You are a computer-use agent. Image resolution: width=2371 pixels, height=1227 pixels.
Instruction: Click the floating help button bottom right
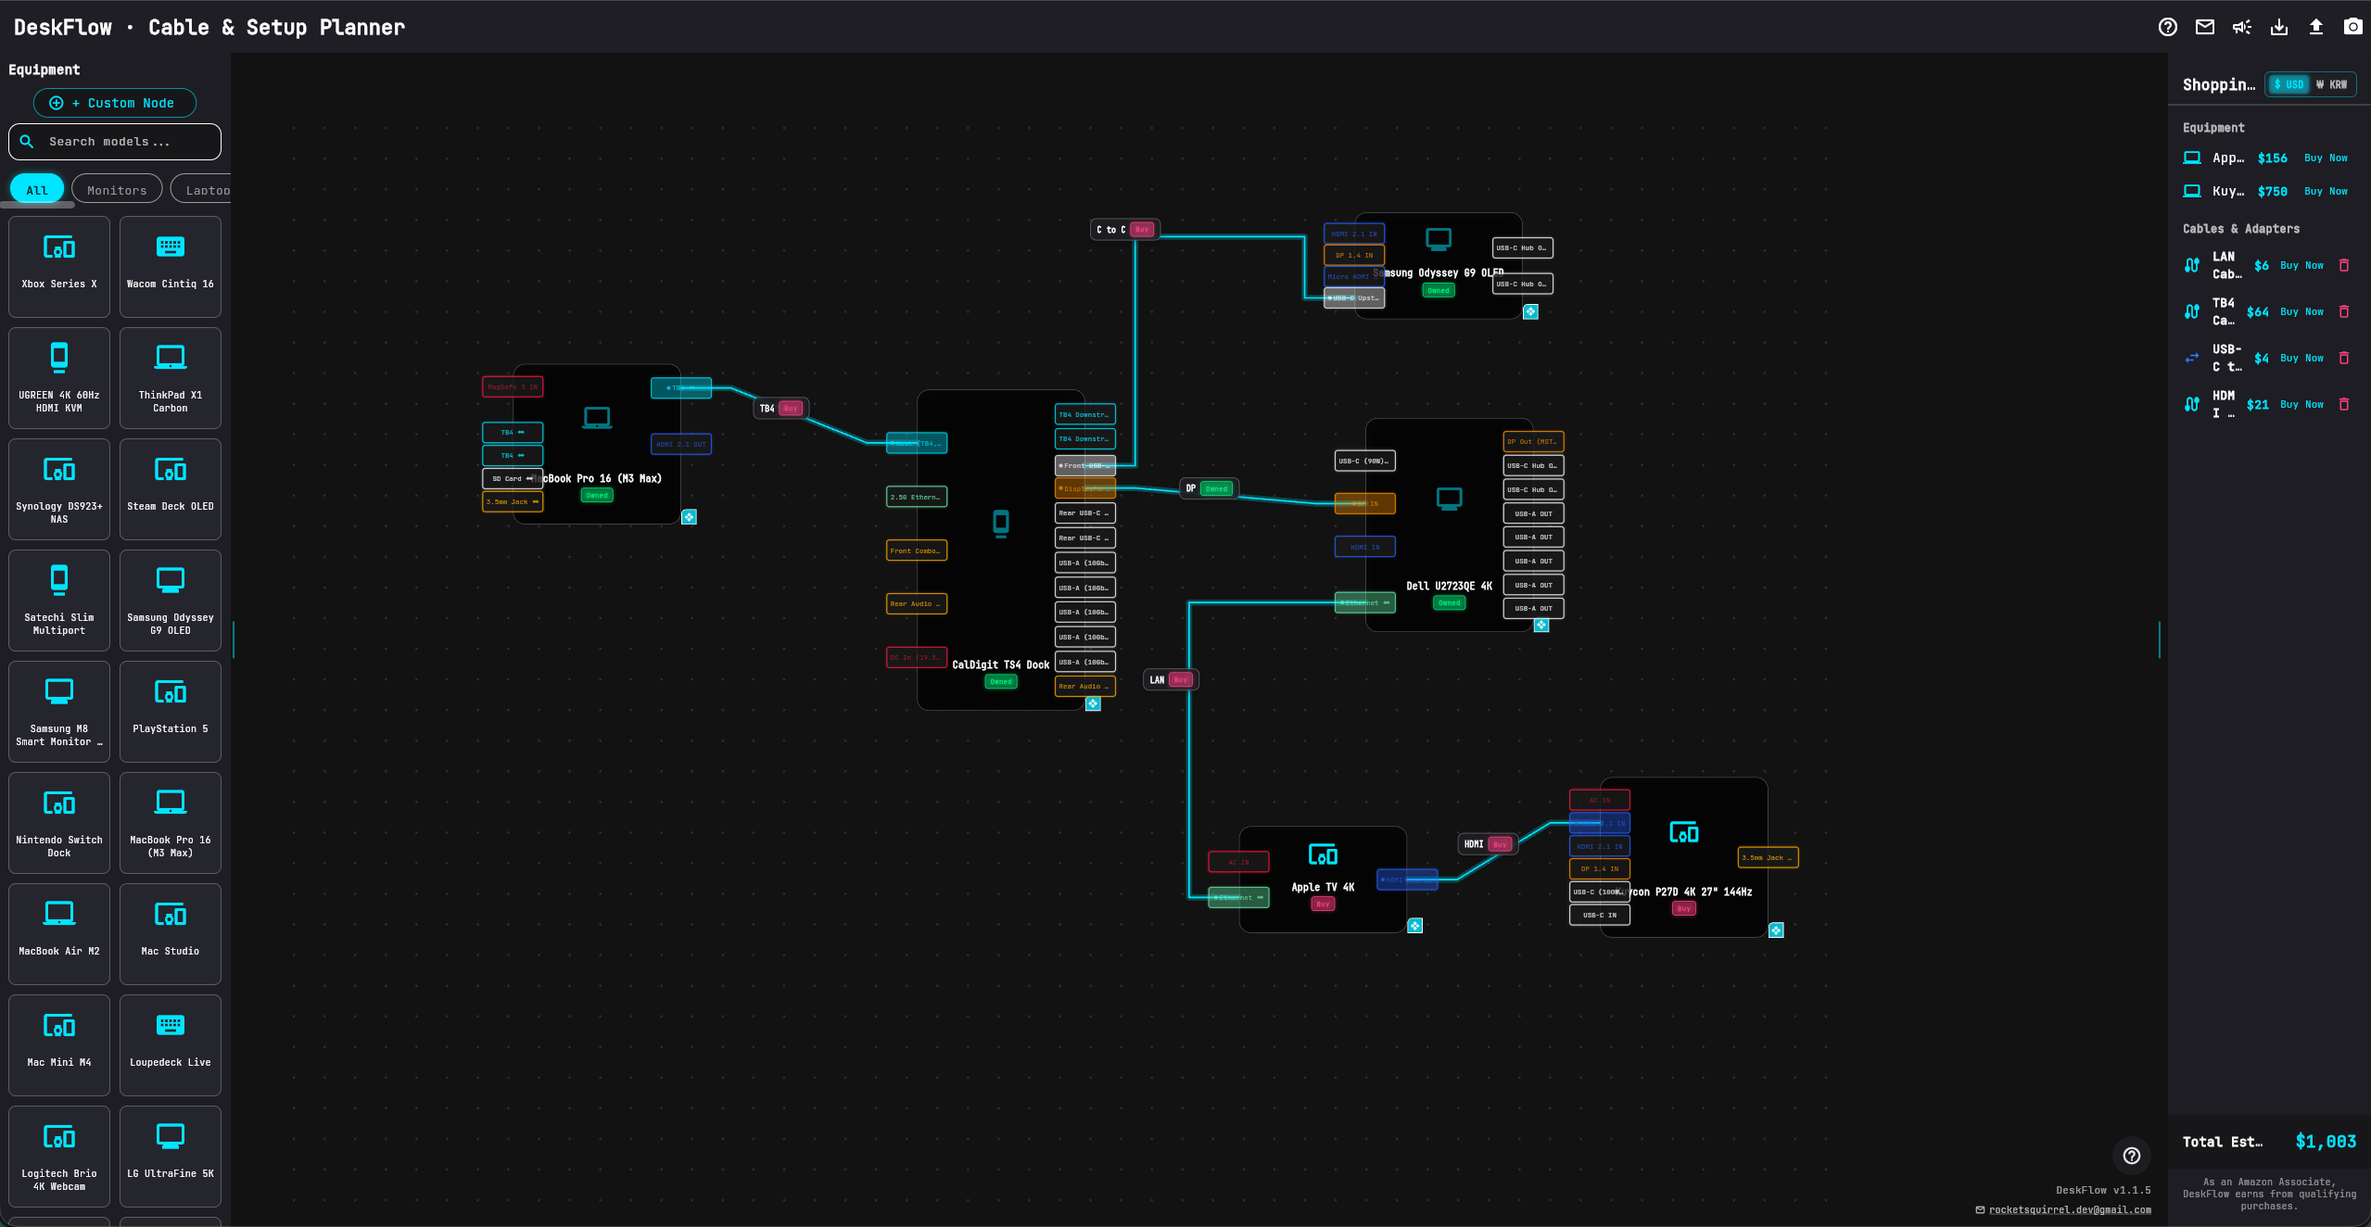click(x=2131, y=1155)
